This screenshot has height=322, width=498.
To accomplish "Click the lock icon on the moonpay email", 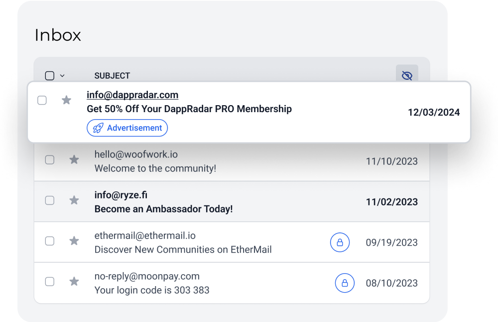I will 345,283.
